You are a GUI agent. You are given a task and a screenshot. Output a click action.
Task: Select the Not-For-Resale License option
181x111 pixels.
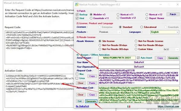136,41
